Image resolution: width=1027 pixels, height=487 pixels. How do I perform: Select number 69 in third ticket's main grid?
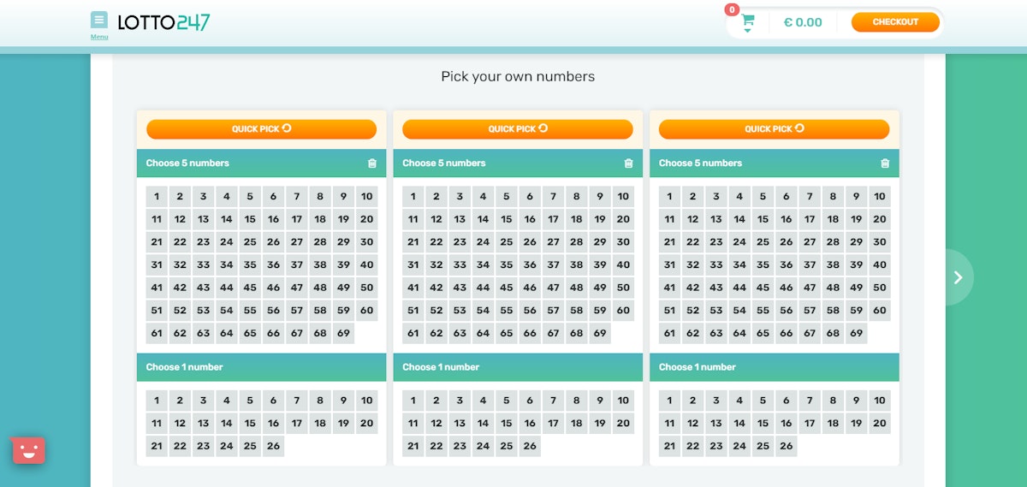[x=856, y=334]
